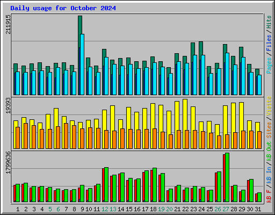Click the "Hits" legend label
The height and width of the screenshot is (215, 275).
[269, 22]
